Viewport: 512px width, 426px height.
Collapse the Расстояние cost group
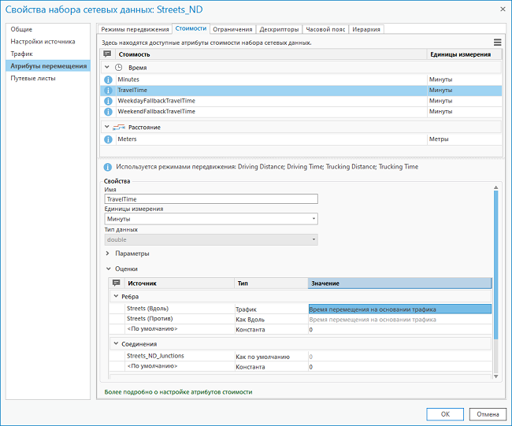tap(107, 127)
